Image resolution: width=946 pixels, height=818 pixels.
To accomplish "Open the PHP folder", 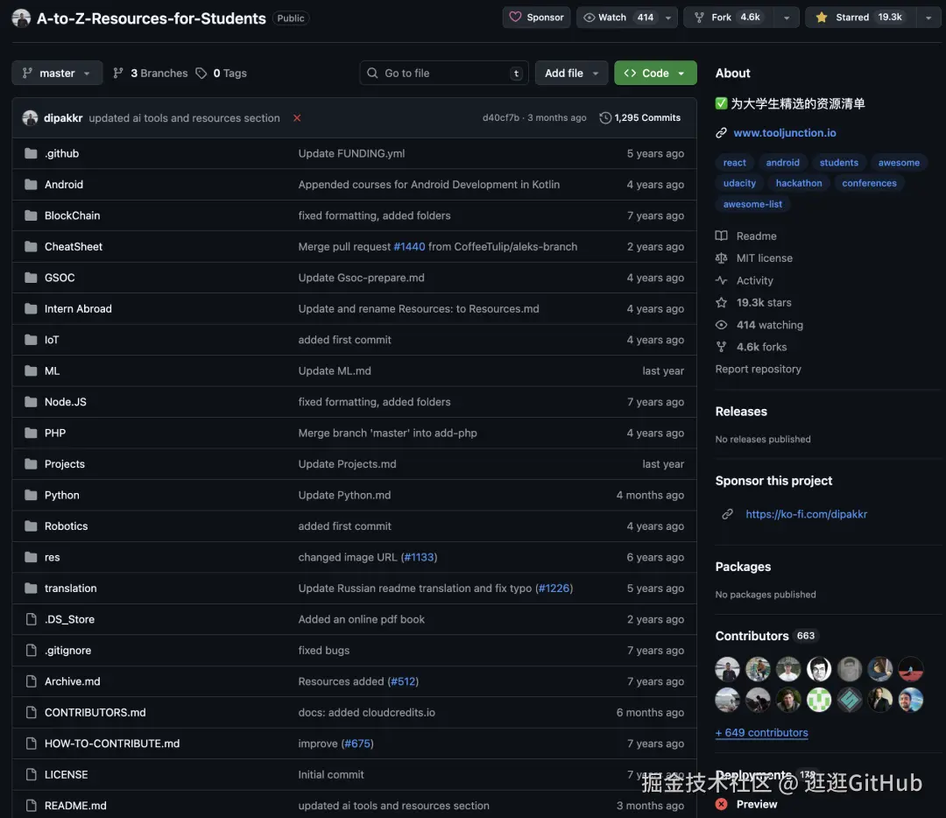I will (55, 434).
